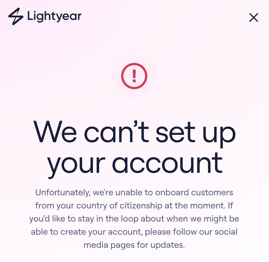This screenshot has width=269, height=262.
Task: Click the red exclamation warning icon
Action: tap(134, 76)
